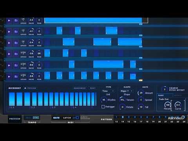
Task: Open the Slope shape dropdown showing Major 7
Action: pos(127,91)
